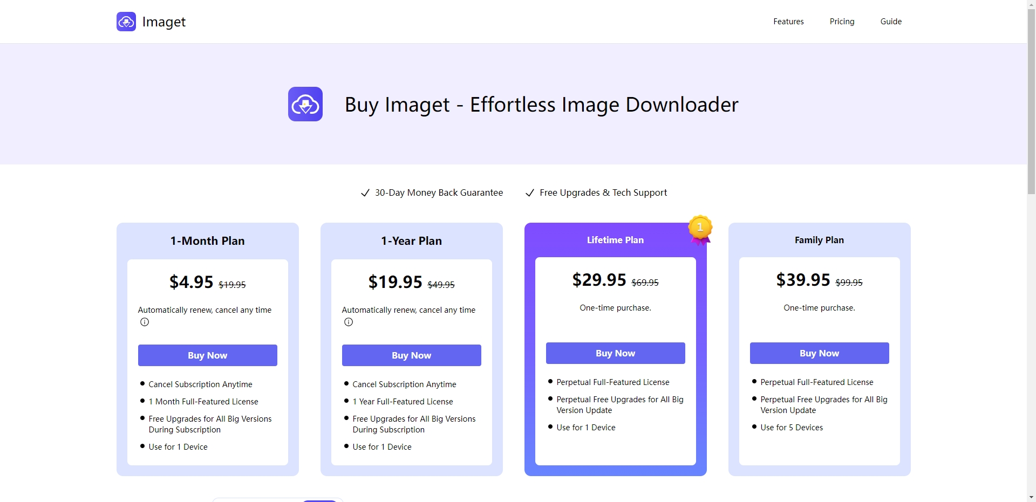Select the Lifetime Plan heading
1036x502 pixels.
point(615,240)
